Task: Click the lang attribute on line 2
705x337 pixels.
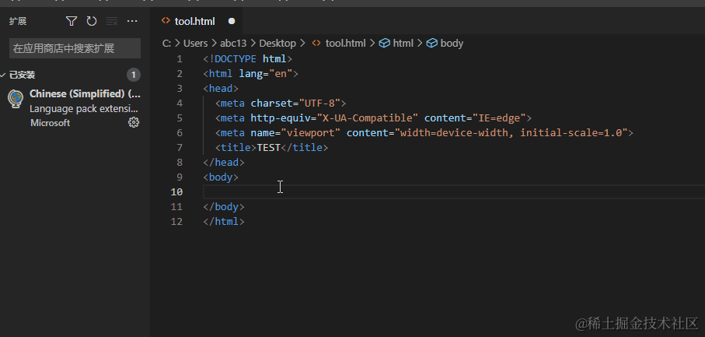Action: pos(250,74)
